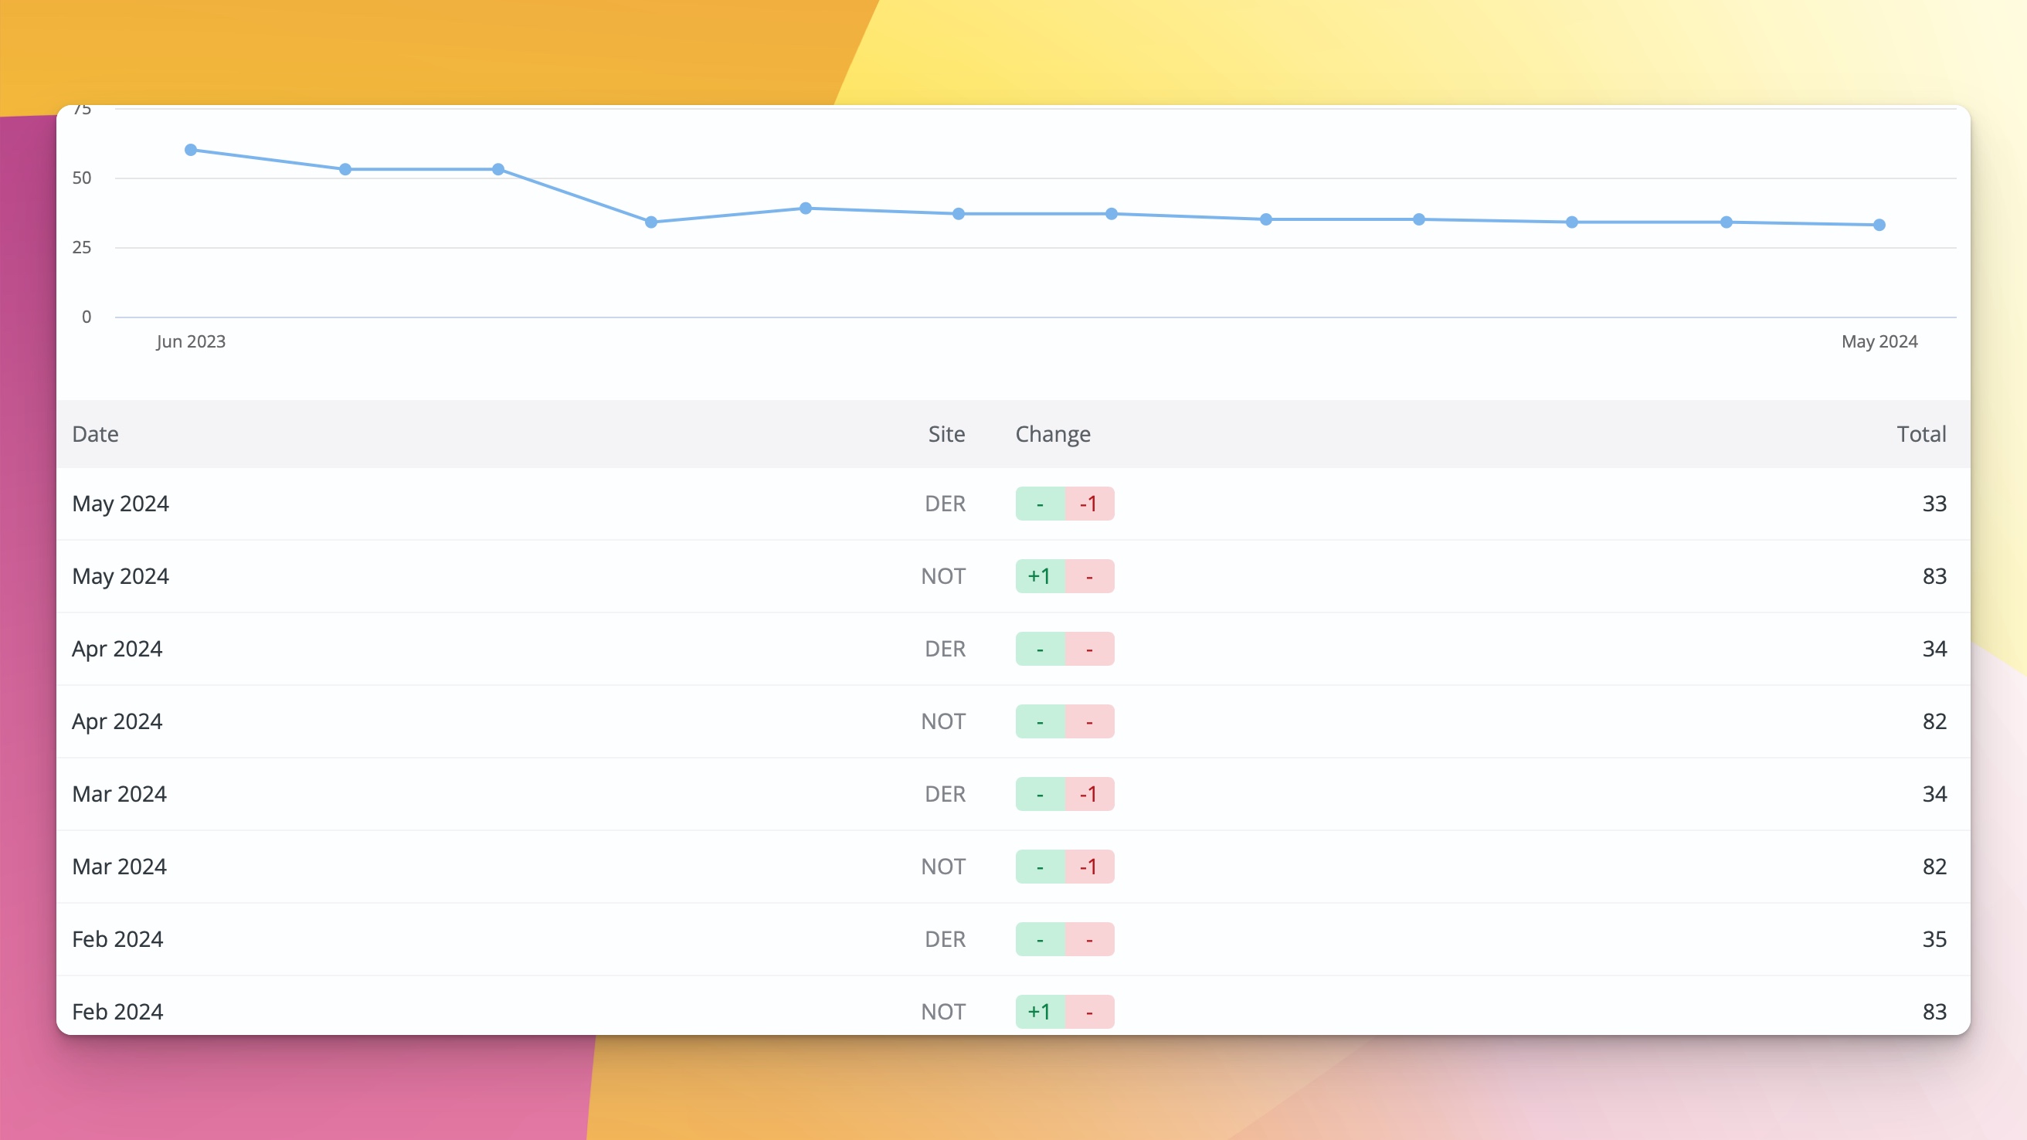
Task: Click the Jun 2023 data point on the chart
Action: [x=189, y=149]
